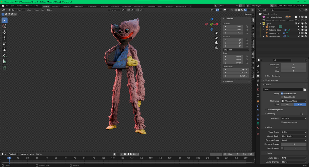Image resolution: width=309 pixels, height=167 pixels.
Task: Open the viewport Add menu
Action: point(42,10)
